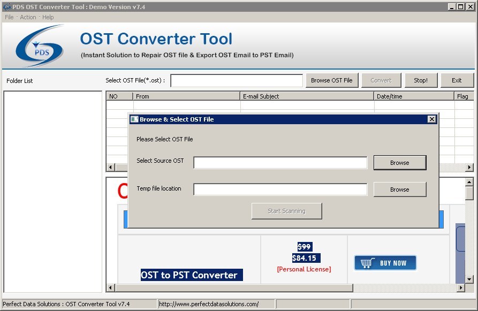This screenshot has width=478, height=311.
Task: Click preview pane horizontal scroll right arrow
Action: 461,287
